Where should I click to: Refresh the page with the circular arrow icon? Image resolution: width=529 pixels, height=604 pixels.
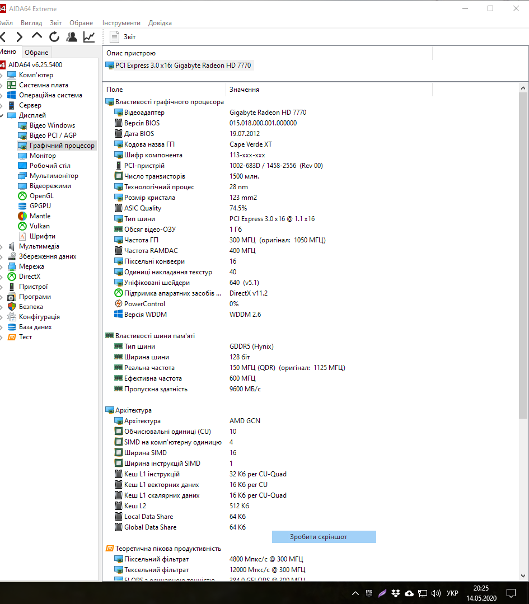pos(54,37)
